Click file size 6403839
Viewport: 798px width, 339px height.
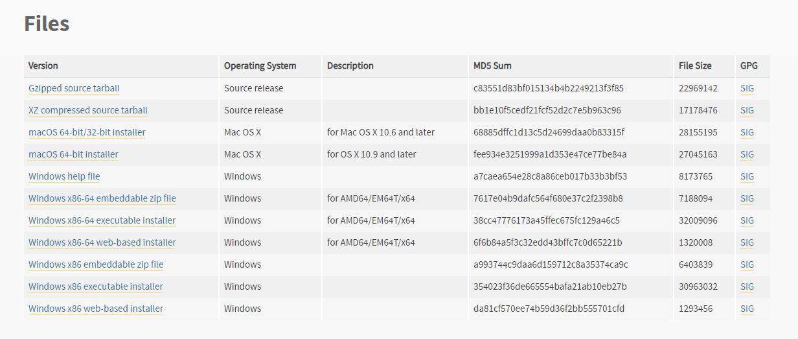696,264
